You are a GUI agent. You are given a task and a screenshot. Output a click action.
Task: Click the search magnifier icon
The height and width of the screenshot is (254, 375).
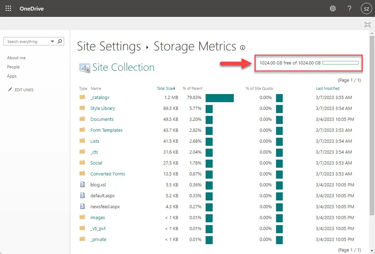tap(60, 41)
